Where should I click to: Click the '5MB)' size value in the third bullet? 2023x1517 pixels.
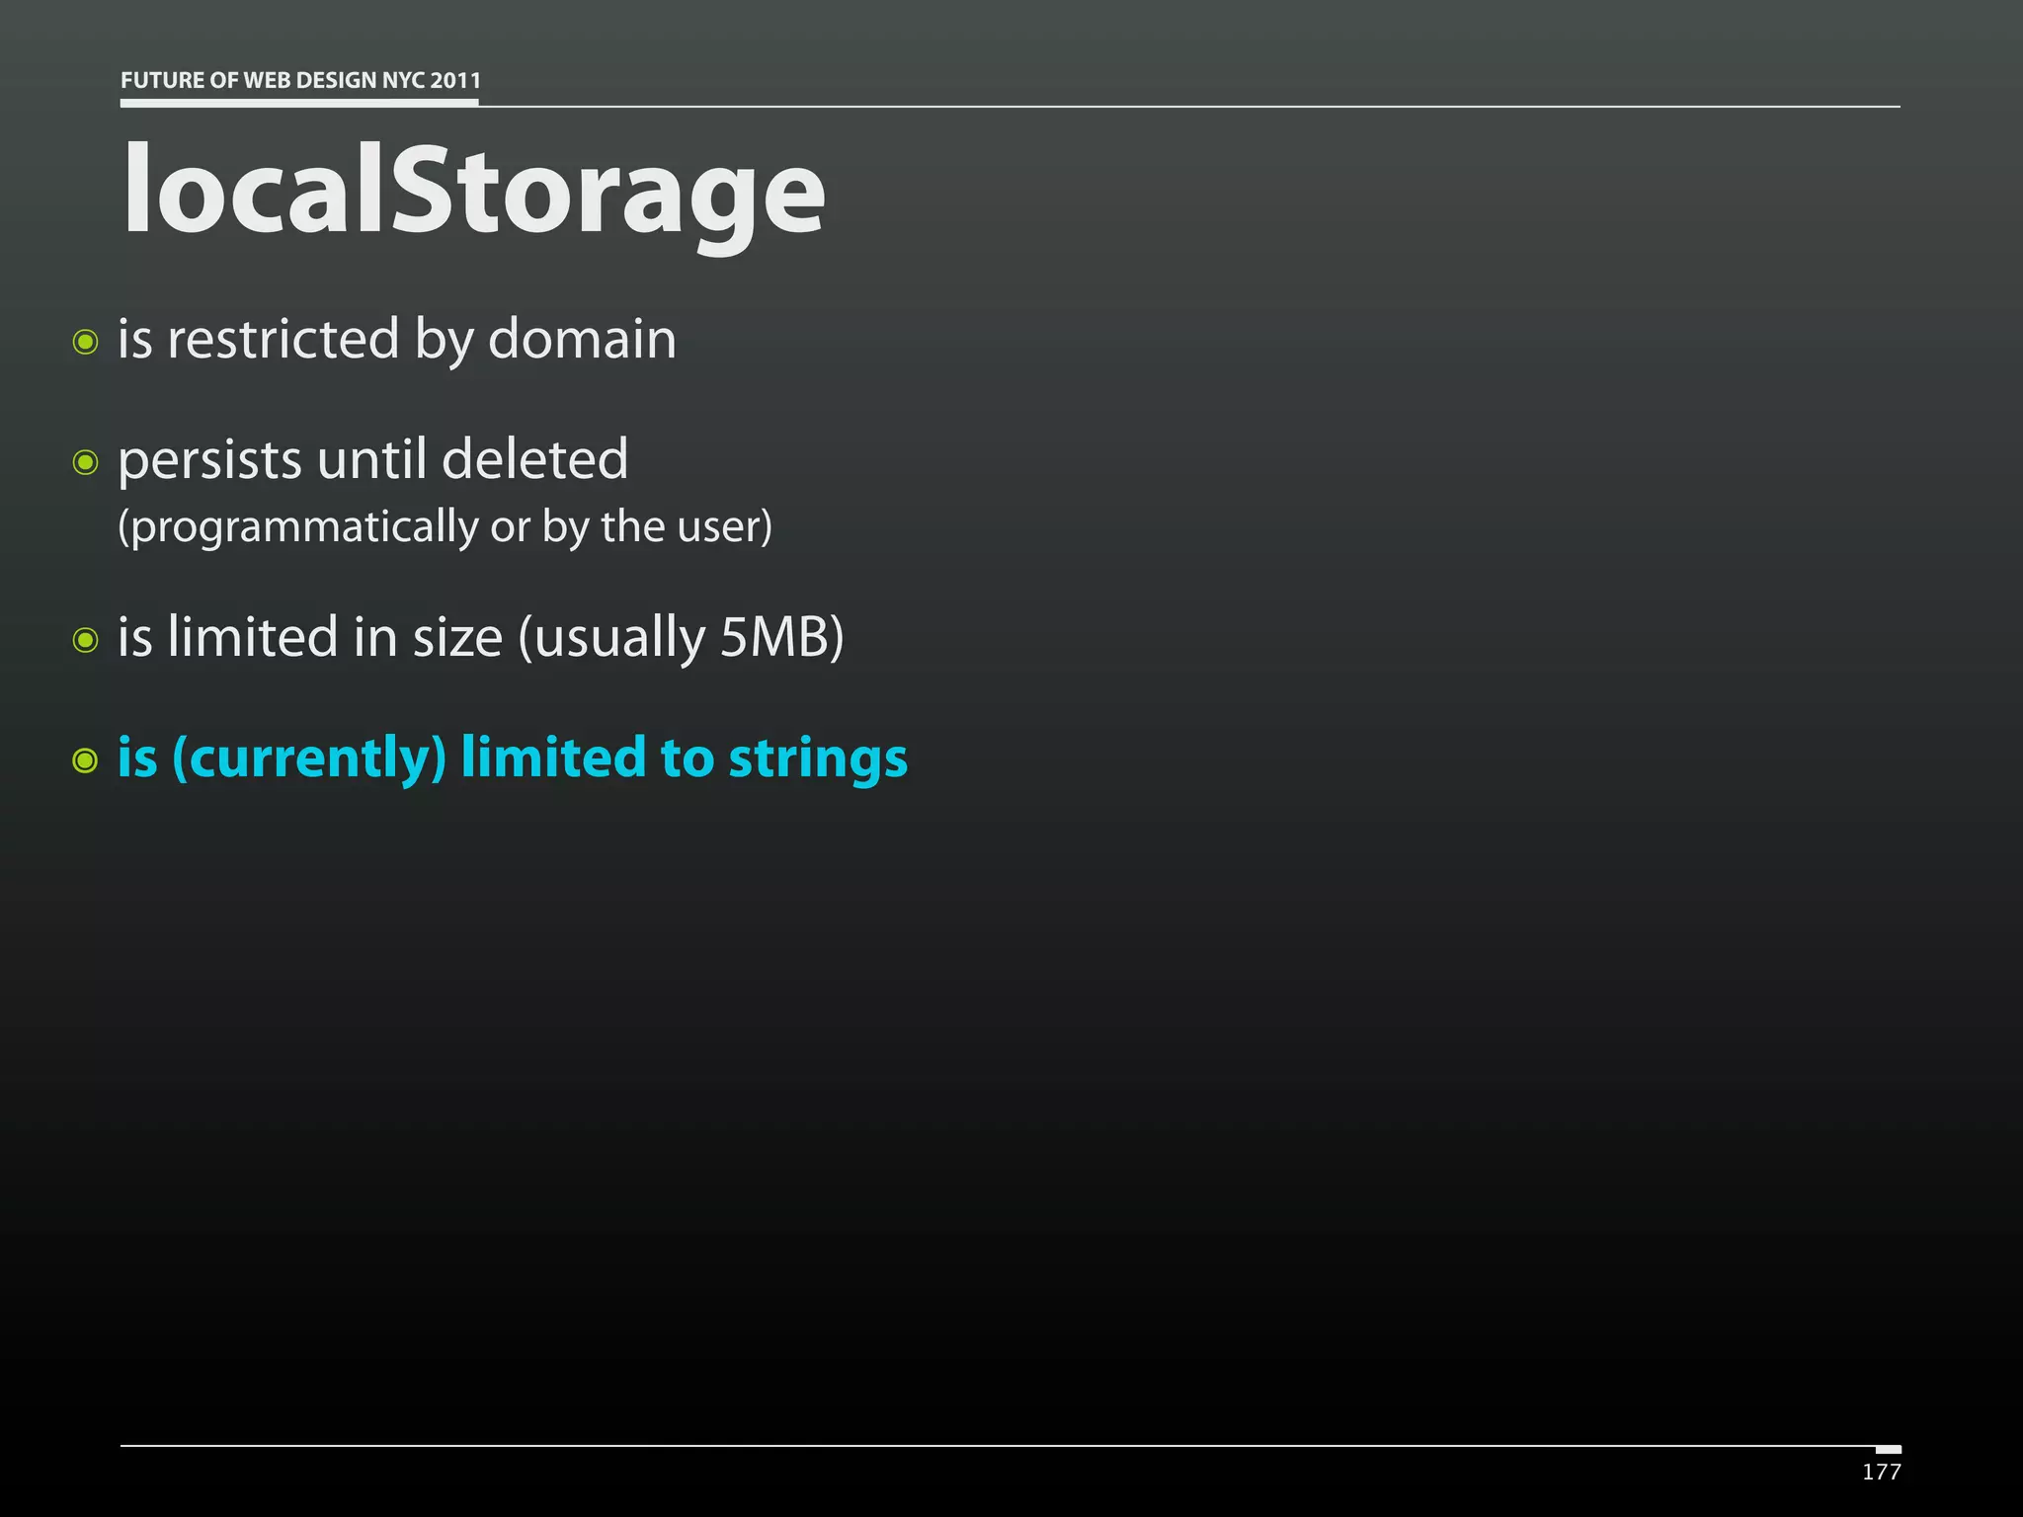(782, 638)
